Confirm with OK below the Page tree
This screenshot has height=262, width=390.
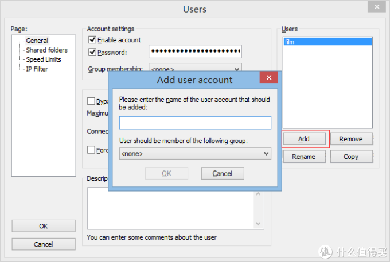pos(44,226)
